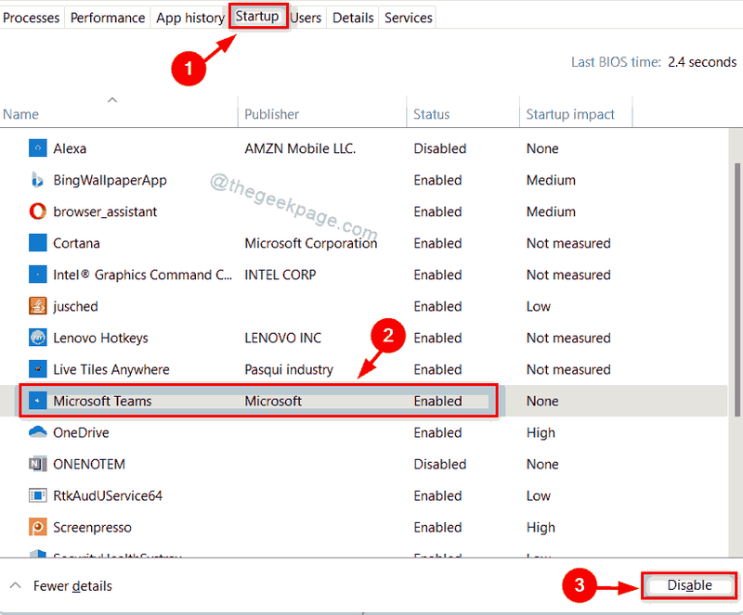The height and width of the screenshot is (615, 743).
Task: Select the ONENOTEM entry name
Action: 89,464
